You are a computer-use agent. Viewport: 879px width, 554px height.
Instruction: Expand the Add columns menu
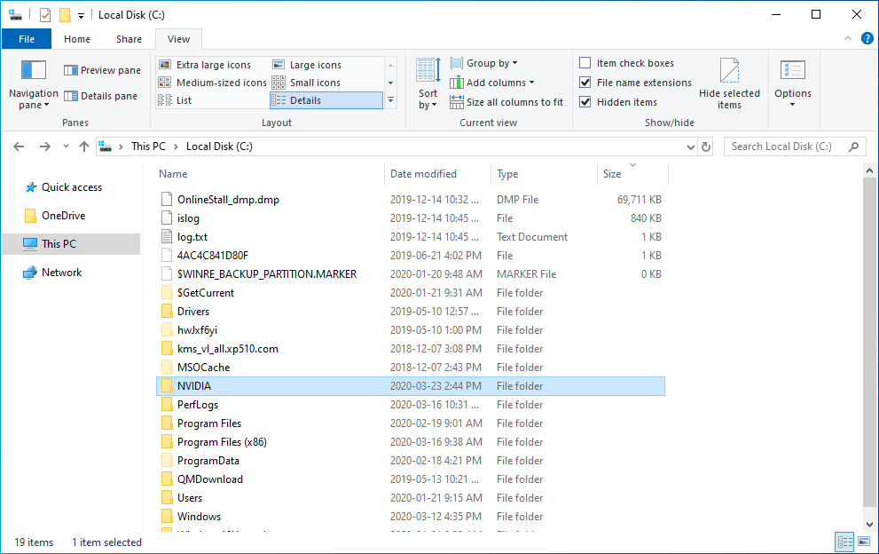492,83
